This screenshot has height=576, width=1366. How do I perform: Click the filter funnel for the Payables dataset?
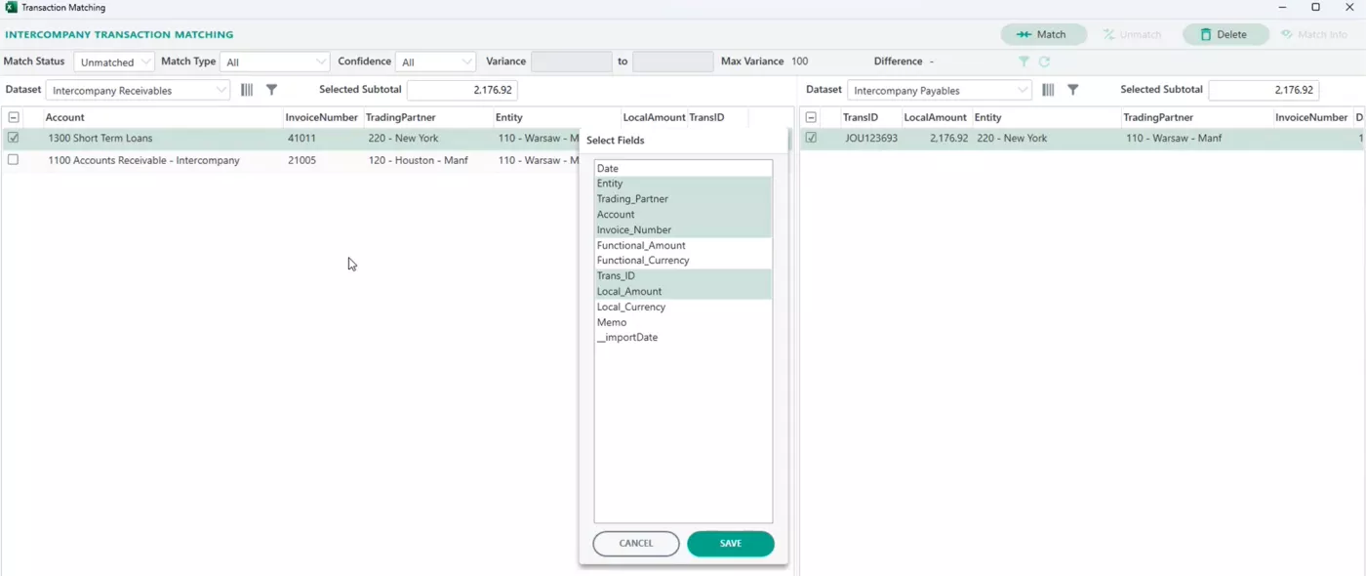pos(1073,90)
